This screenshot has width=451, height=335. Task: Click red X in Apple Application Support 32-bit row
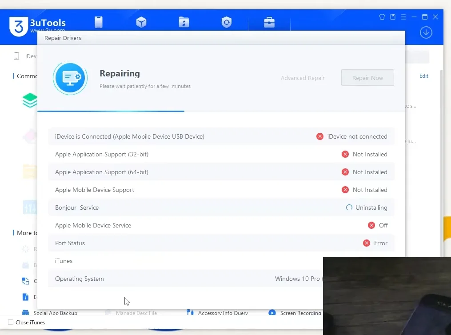(345, 155)
